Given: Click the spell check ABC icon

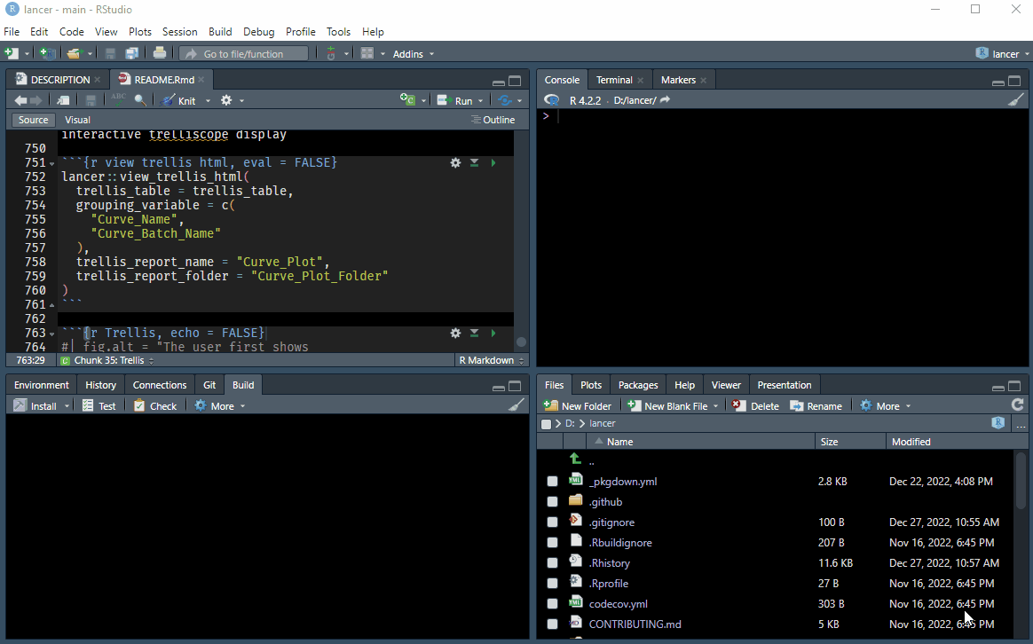Looking at the screenshot, I should coord(119,99).
